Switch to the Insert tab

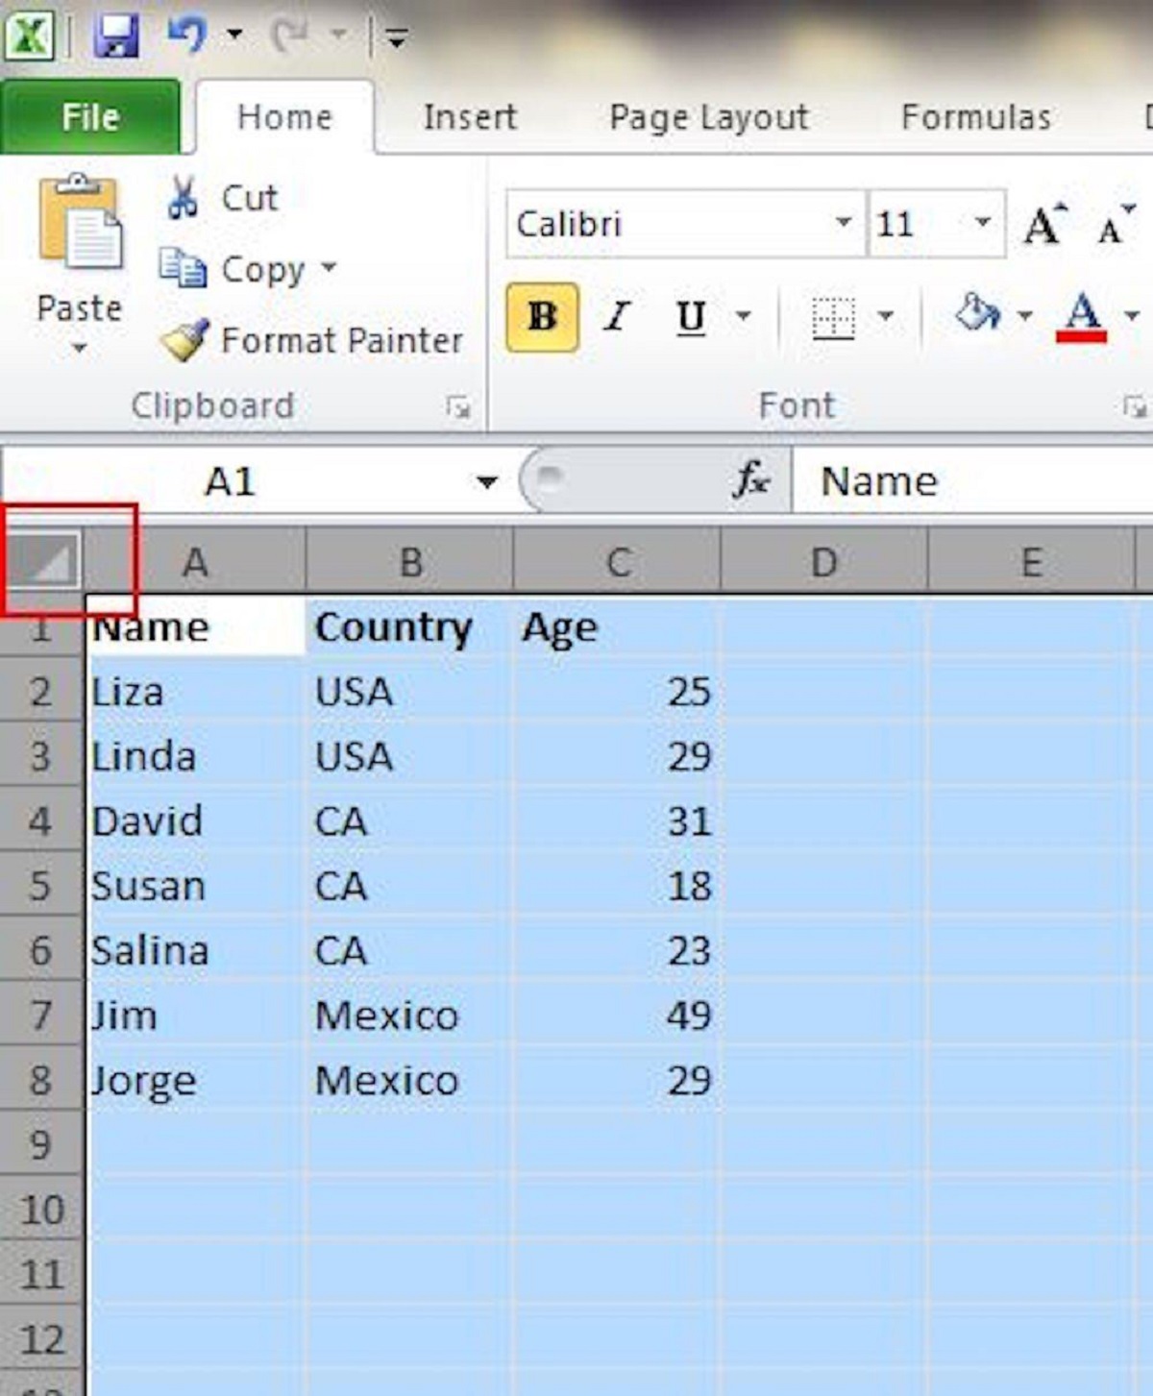[x=470, y=117]
